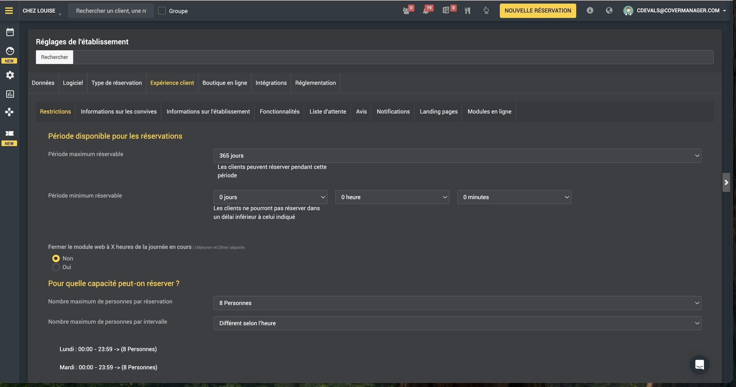The width and height of the screenshot is (736, 387).
Task: Open the settings gear in sidebar
Action: coord(10,75)
